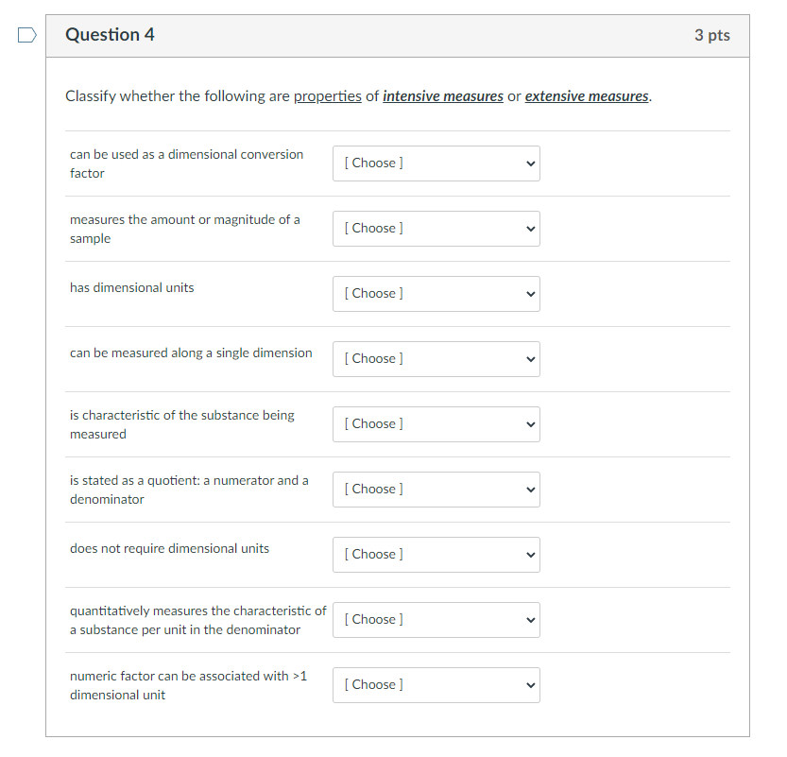Flag Question 4 using the bookmark marker
Viewport: 787px width, 757px height.
click(26, 34)
